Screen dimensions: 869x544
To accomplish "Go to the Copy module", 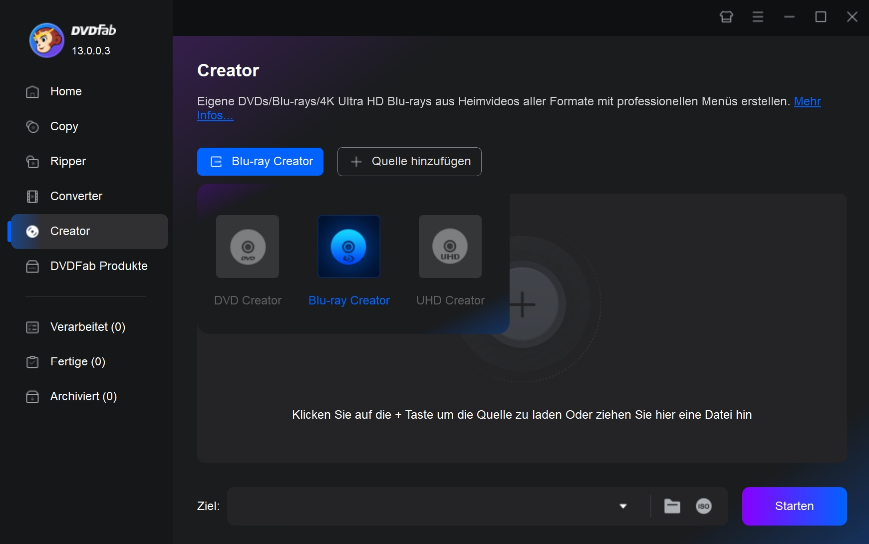I will coord(89,126).
